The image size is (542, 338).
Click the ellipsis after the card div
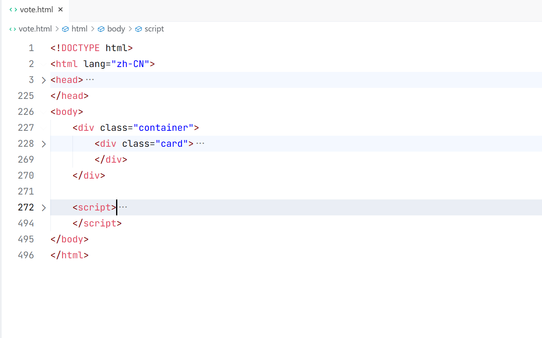[200, 143]
